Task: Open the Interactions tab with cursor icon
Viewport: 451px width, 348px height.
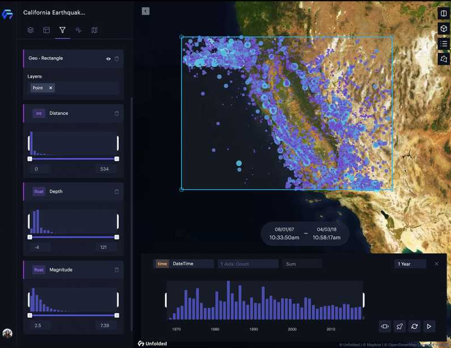Action: (x=79, y=30)
